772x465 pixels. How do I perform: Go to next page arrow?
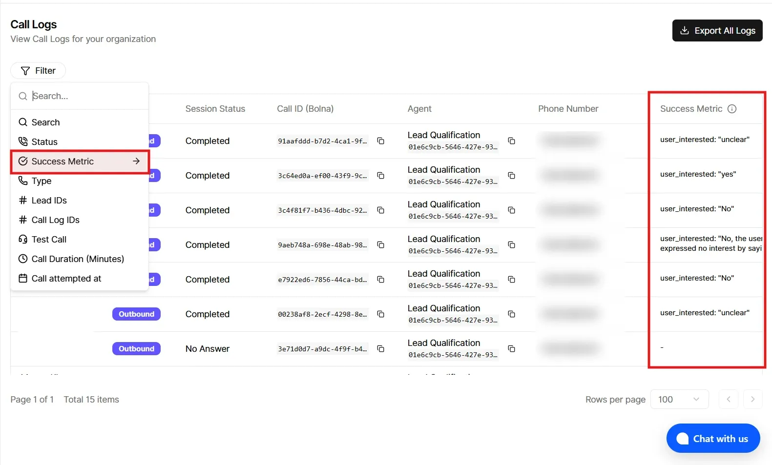[752, 400]
